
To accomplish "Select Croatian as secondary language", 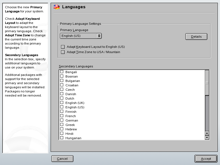I will click(62, 85).
